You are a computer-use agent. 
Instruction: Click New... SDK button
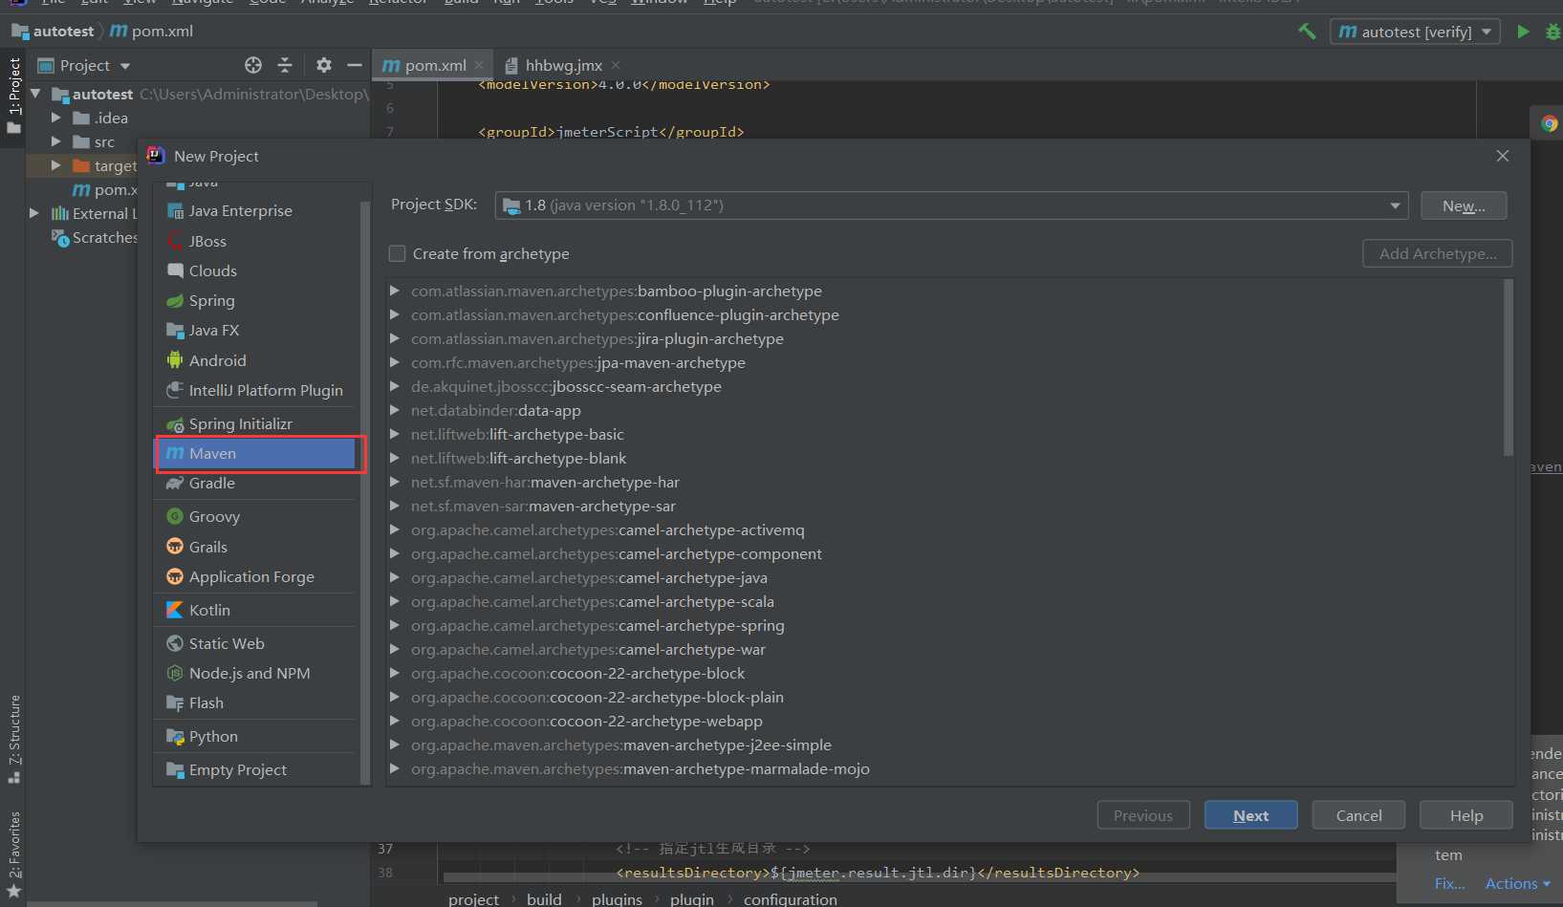tap(1464, 205)
